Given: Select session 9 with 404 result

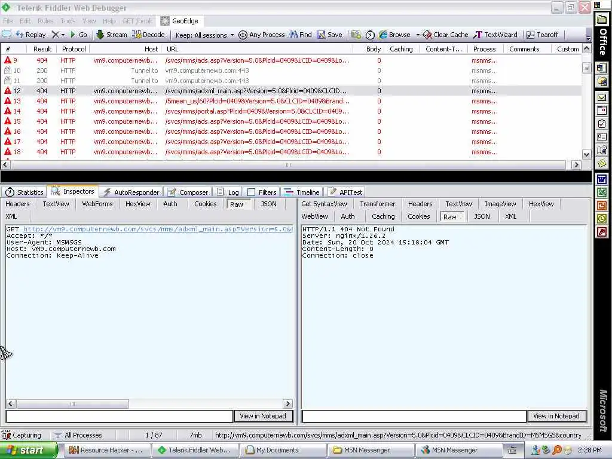Looking at the screenshot, I should click(291, 60).
